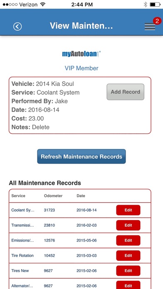Click the date 2015-05-06

point(86,240)
